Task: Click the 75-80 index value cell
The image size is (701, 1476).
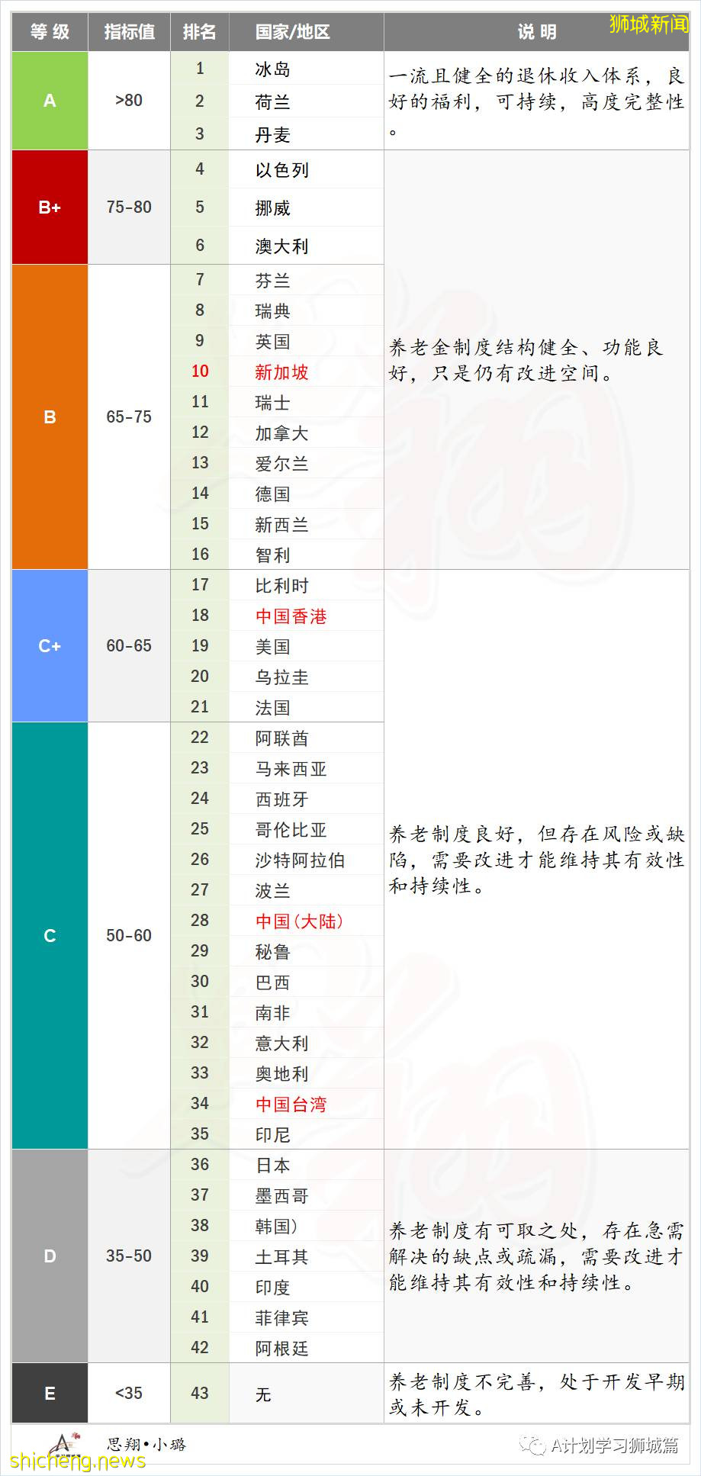Action: coord(129,207)
